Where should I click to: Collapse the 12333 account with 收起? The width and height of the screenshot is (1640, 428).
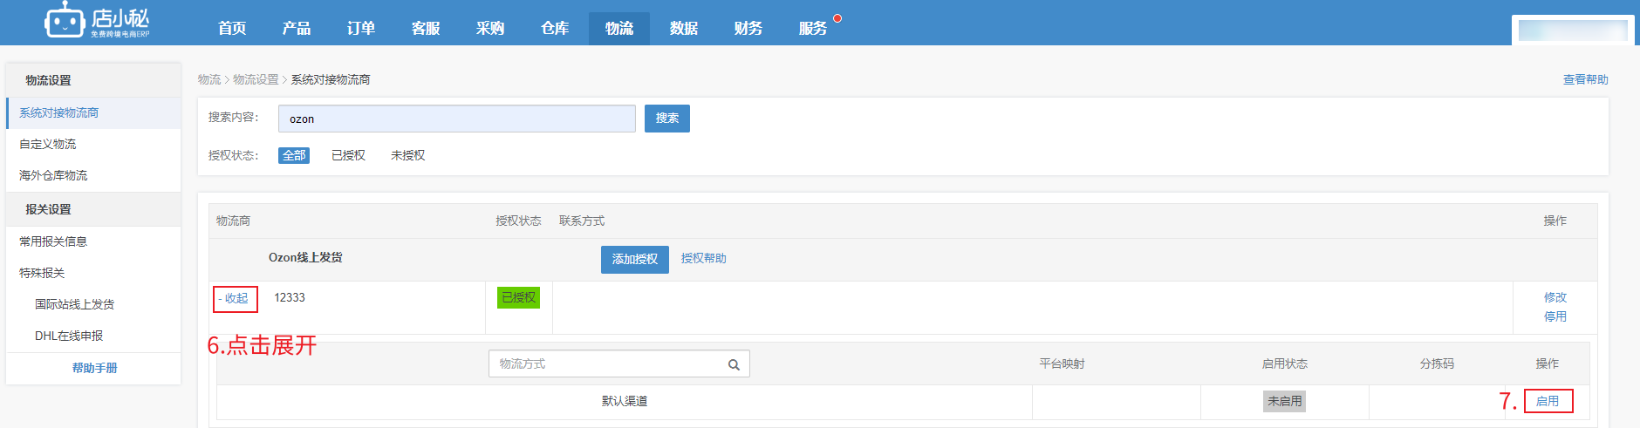pyautogui.click(x=236, y=298)
